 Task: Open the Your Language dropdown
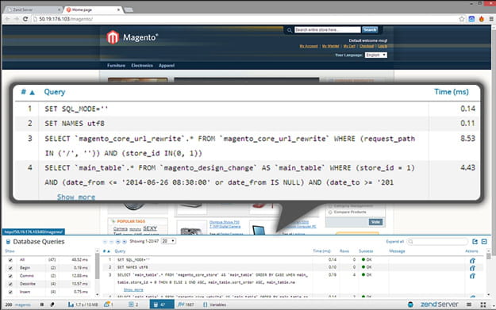(x=376, y=55)
